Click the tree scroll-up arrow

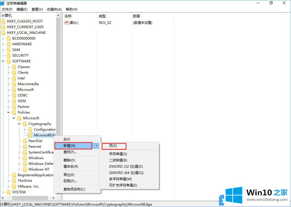click(58, 16)
